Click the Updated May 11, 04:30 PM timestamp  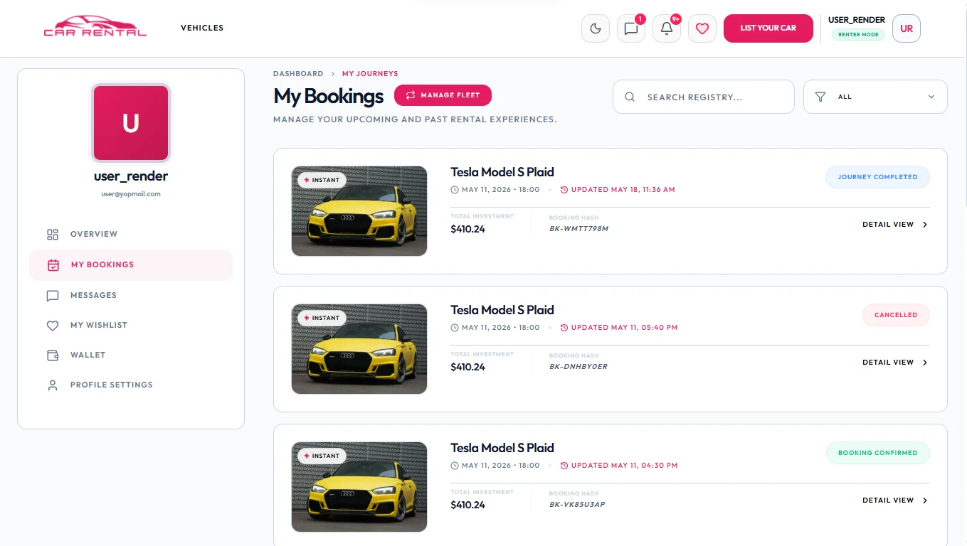[x=619, y=466]
